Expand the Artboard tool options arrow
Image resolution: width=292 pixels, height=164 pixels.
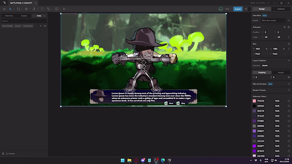click(22, 9)
